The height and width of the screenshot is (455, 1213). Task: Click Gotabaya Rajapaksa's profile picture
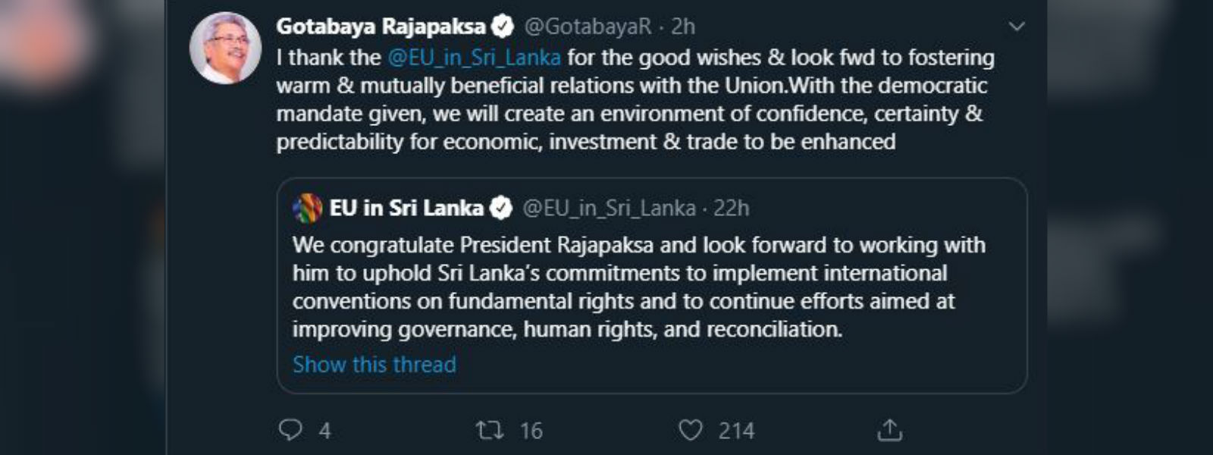tap(226, 43)
